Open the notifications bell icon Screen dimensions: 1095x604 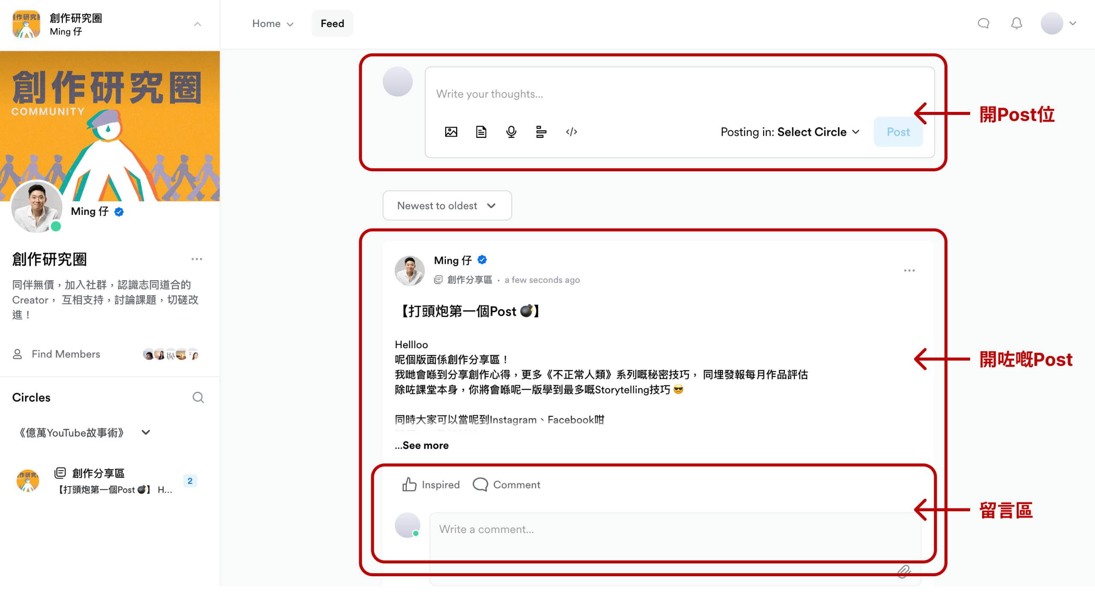coord(1016,23)
